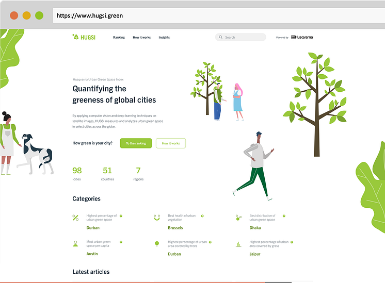Click the Categories heading

[x=86, y=198]
